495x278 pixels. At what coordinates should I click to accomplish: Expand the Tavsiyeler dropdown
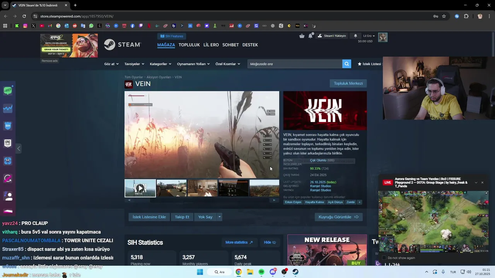134,64
